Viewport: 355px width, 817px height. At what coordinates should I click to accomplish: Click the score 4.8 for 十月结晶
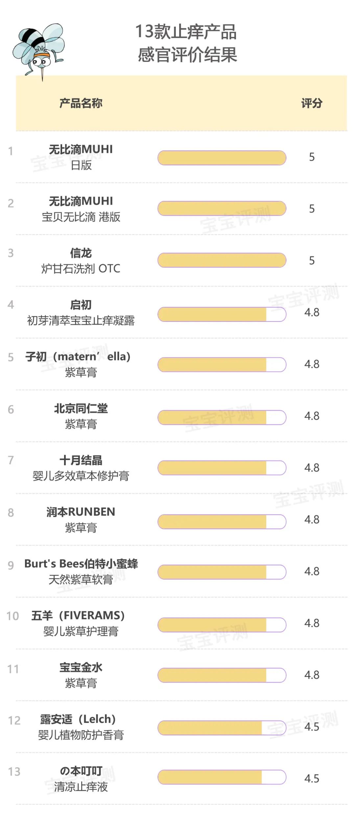coord(312,468)
